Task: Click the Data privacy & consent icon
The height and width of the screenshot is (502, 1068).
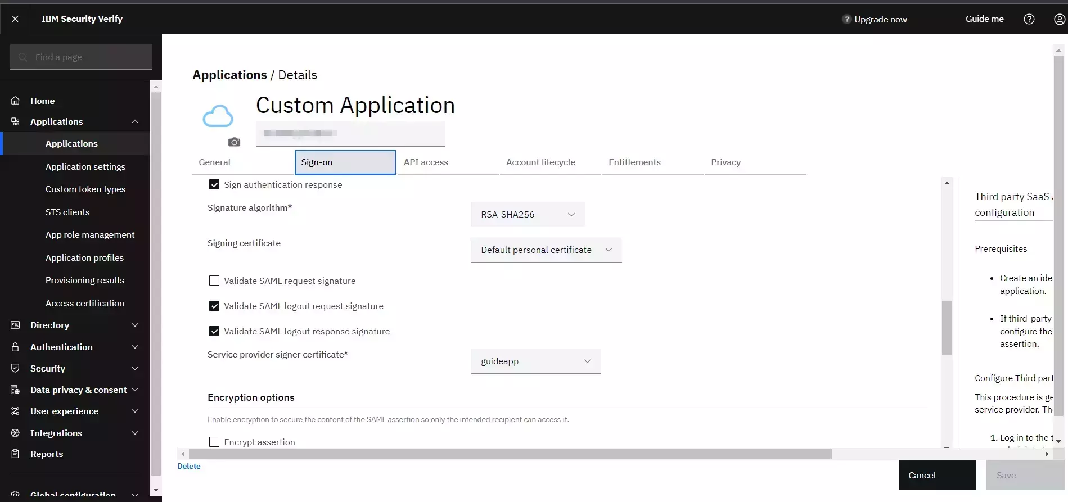Action: (x=15, y=390)
